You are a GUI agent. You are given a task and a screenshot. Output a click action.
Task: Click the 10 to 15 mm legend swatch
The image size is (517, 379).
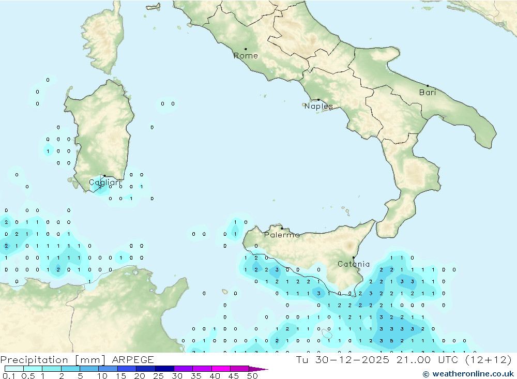click(x=108, y=369)
